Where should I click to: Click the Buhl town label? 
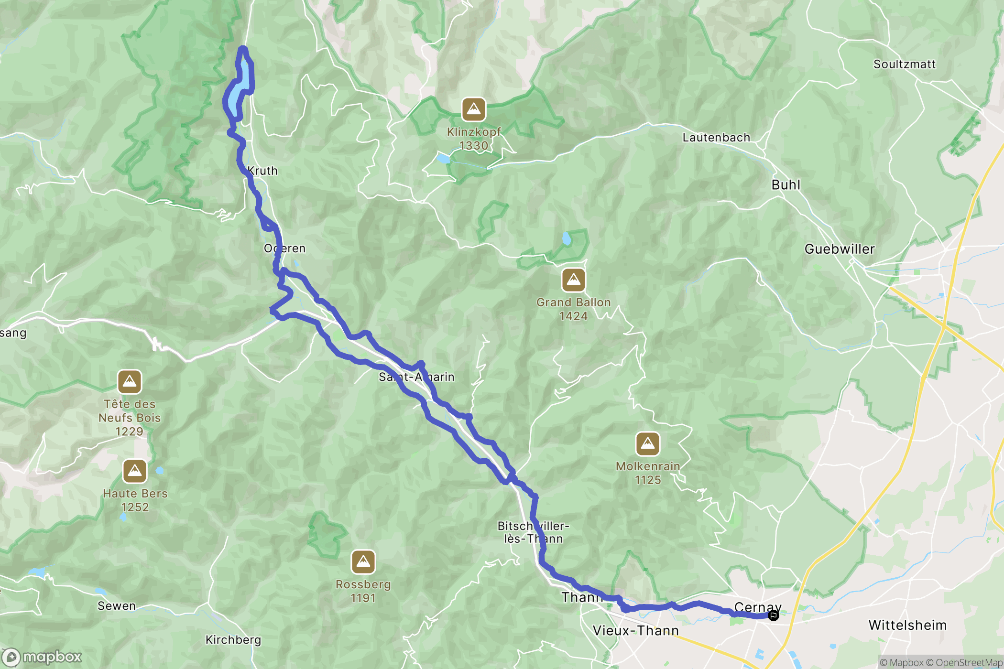pos(786,185)
